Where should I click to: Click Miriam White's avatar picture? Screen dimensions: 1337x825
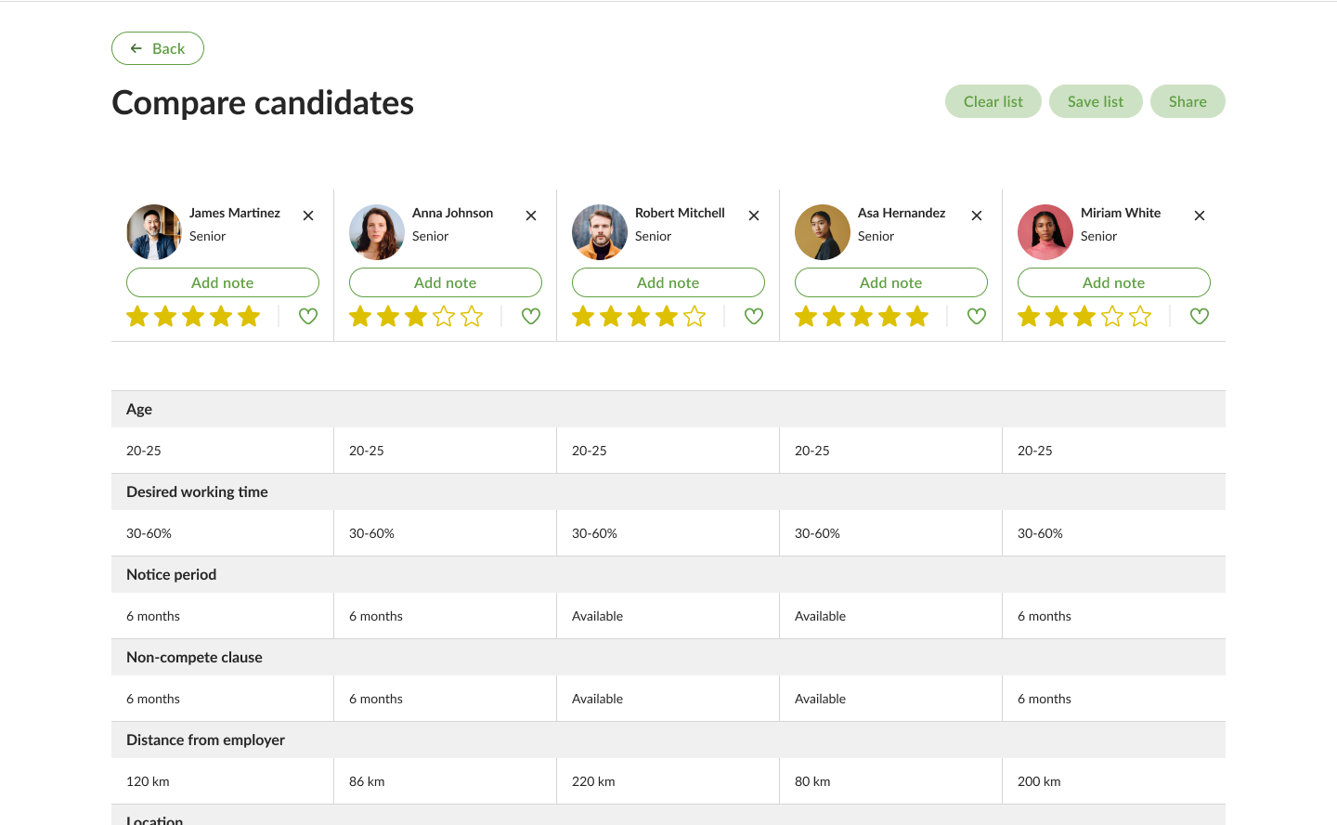[1045, 232]
